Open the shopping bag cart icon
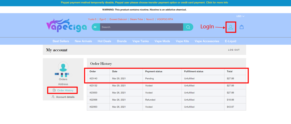Screen dimensions: 291x124 coord(242,27)
